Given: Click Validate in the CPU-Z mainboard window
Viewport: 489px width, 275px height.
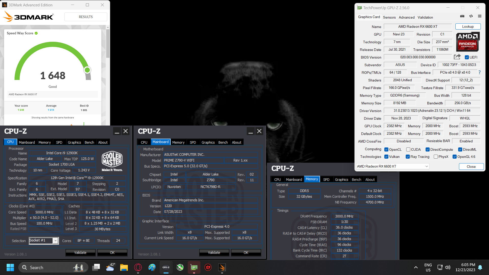Looking at the screenshot, I should 214,253.
